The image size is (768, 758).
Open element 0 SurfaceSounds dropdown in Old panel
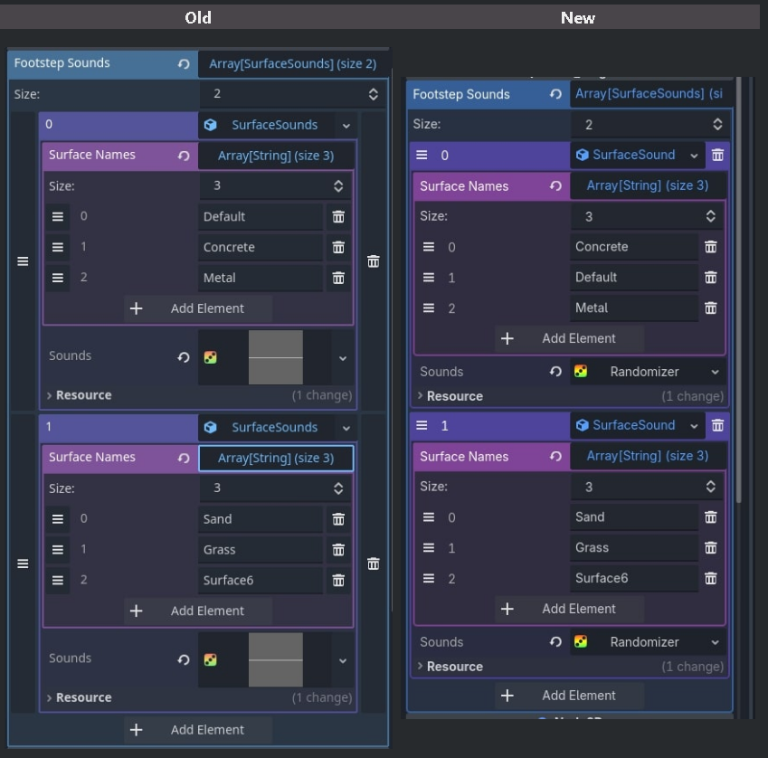[x=346, y=126]
